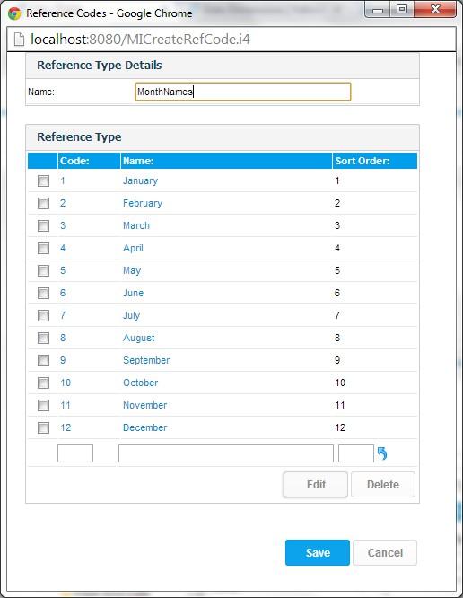Maximize the Reference Codes window
Screen dimensions: 463x598
(x=402, y=10)
